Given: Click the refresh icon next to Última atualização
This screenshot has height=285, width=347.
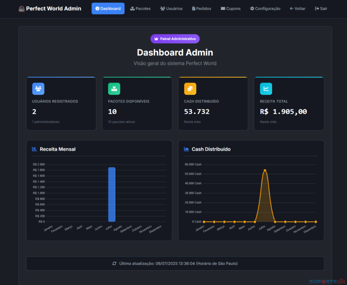Looking at the screenshot, I should 114,263.
